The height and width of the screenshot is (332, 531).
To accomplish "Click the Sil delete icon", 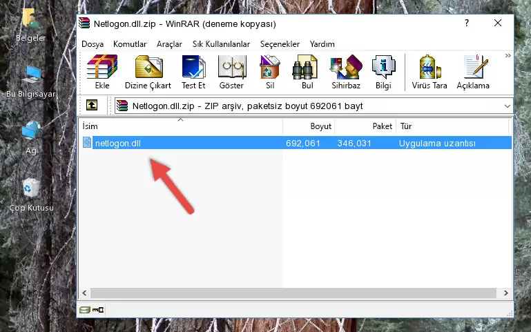I will coord(270,67).
